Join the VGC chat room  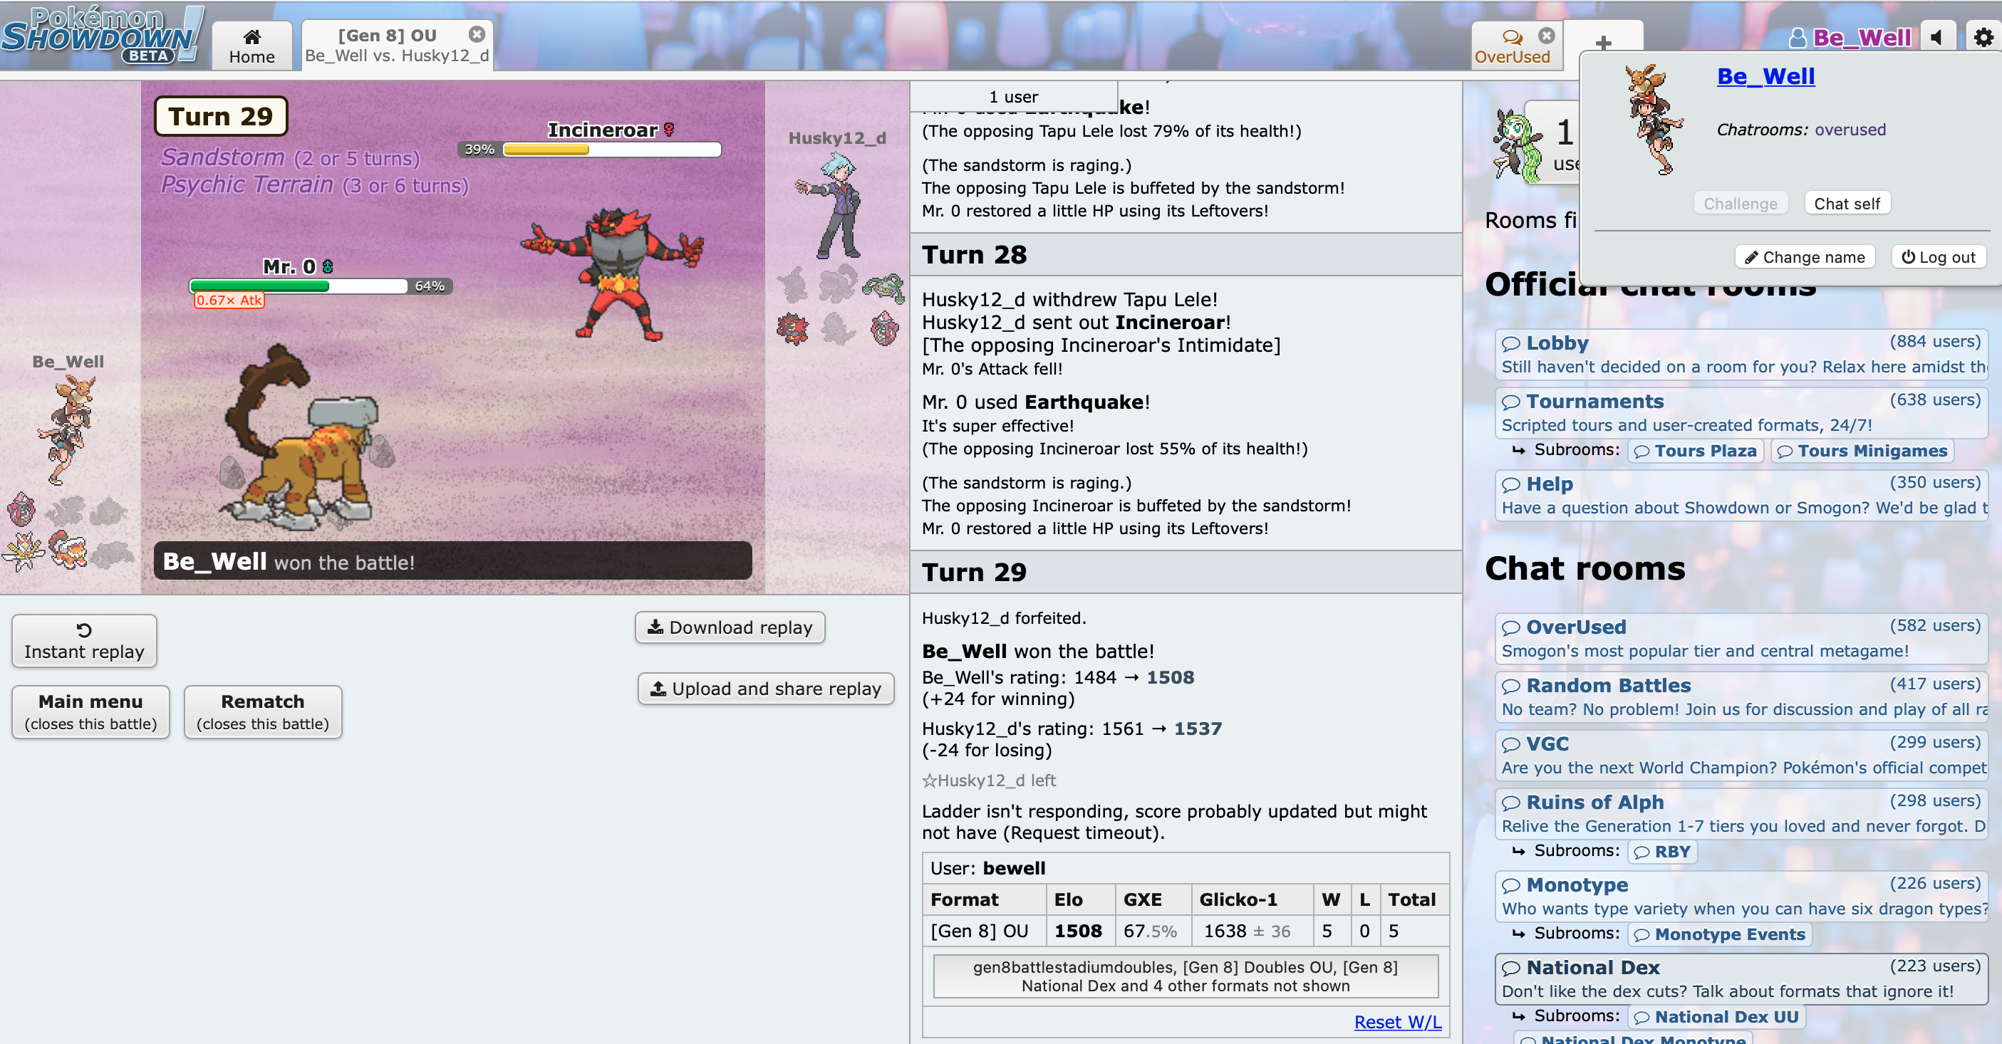click(1741, 755)
